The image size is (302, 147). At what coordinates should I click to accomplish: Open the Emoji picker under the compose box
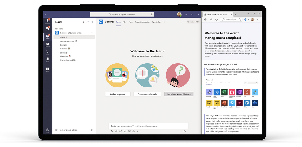pyautogui.click(x=121, y=131)
